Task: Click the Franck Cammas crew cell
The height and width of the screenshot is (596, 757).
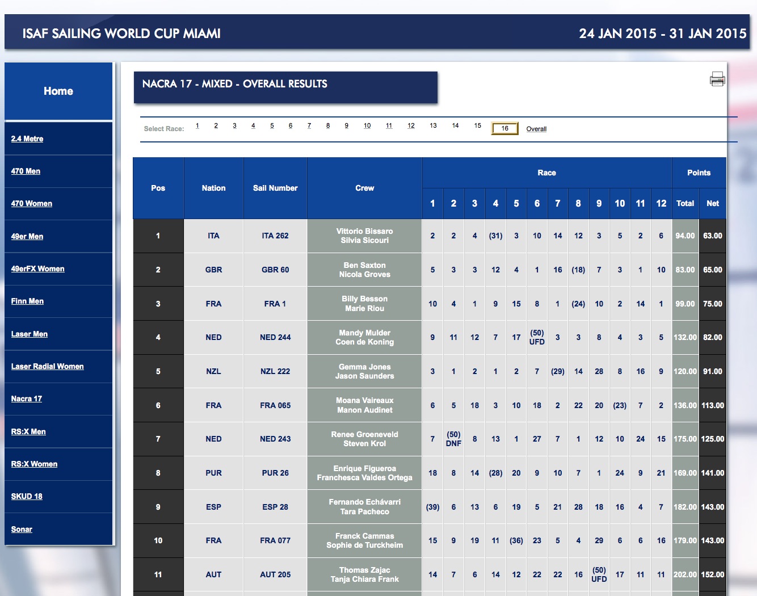Action: (365, 540)
